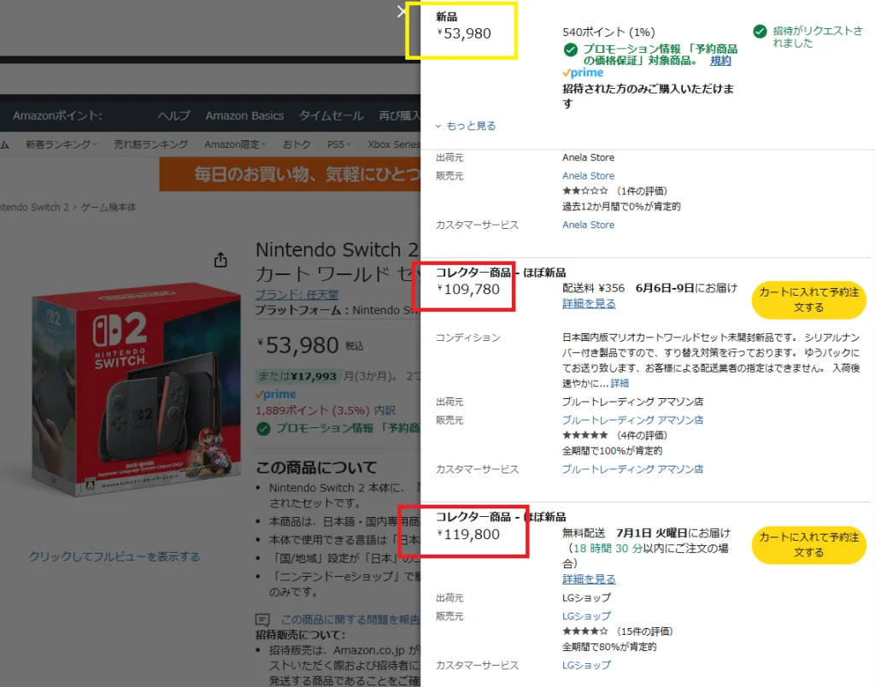Click the ¥109,780 price text
The image size is (875, 687).
tap(469, 289)
